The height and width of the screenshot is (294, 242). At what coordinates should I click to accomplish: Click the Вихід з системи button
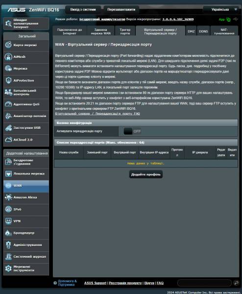(x=83, y=10)
